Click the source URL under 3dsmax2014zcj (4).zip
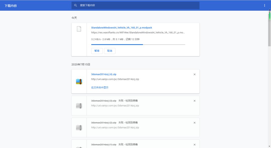Viewport: 271px width, 148px height. pos(115,79)
